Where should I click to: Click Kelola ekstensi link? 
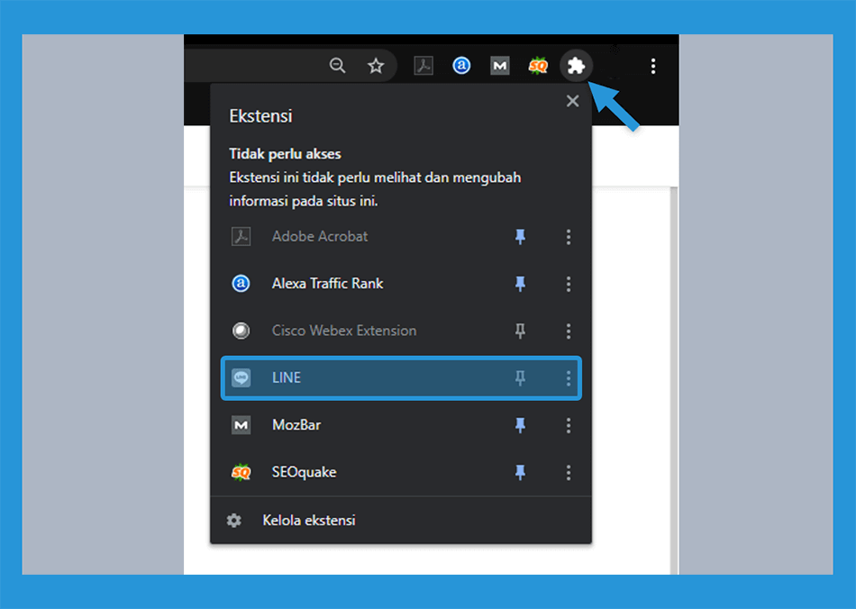tap(309, 520)
